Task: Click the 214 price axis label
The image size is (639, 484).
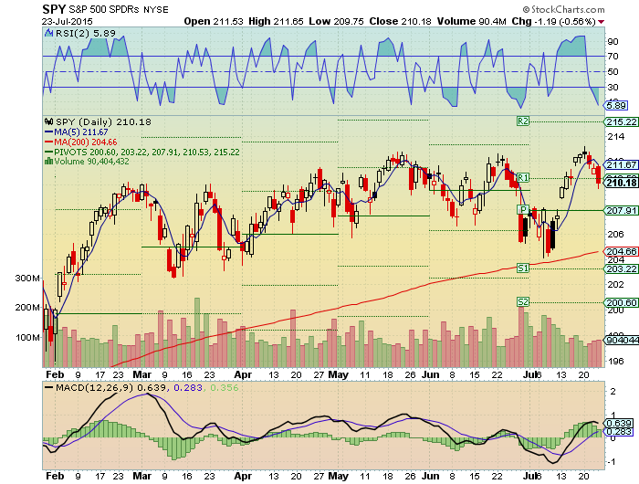Action: point(615,137)
